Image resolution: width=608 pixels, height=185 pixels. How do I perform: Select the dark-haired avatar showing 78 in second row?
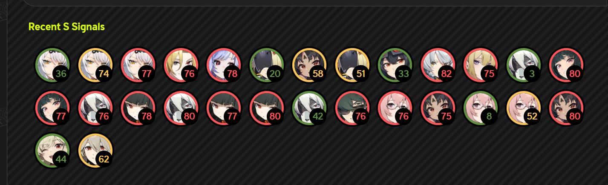click(138, 108)
